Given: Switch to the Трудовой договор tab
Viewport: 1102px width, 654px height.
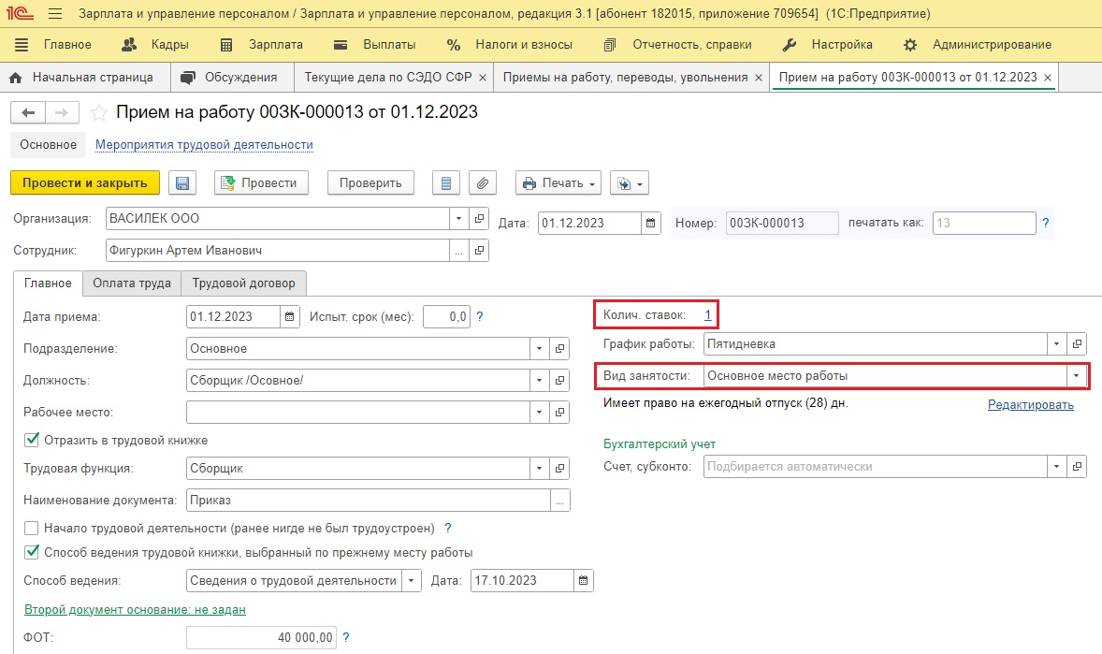Looking at the screenshot, I should click(x=244, y=283).
